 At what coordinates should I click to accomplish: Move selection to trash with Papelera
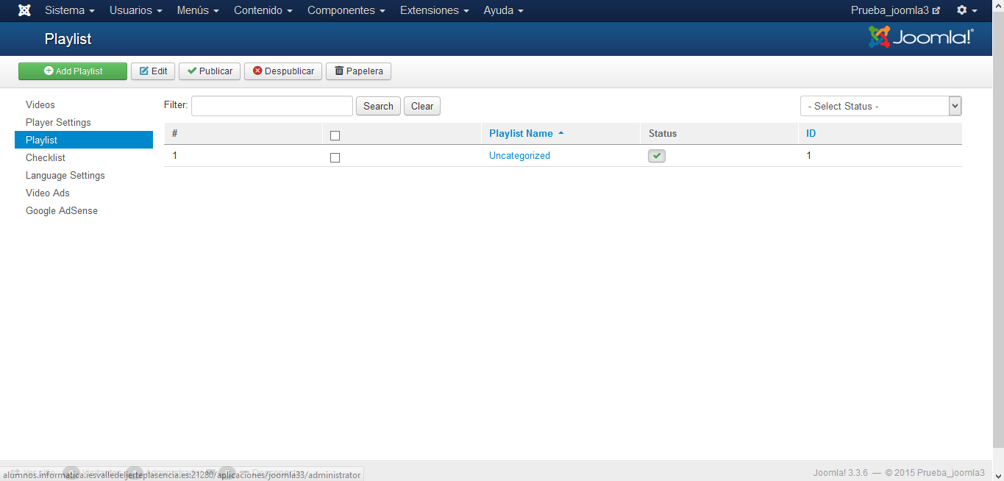358,71
